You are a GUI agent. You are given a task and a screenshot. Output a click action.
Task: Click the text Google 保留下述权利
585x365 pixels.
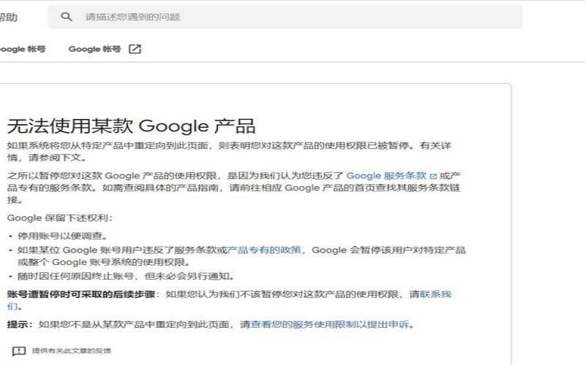pyautogui.click(x=59, y=218)
